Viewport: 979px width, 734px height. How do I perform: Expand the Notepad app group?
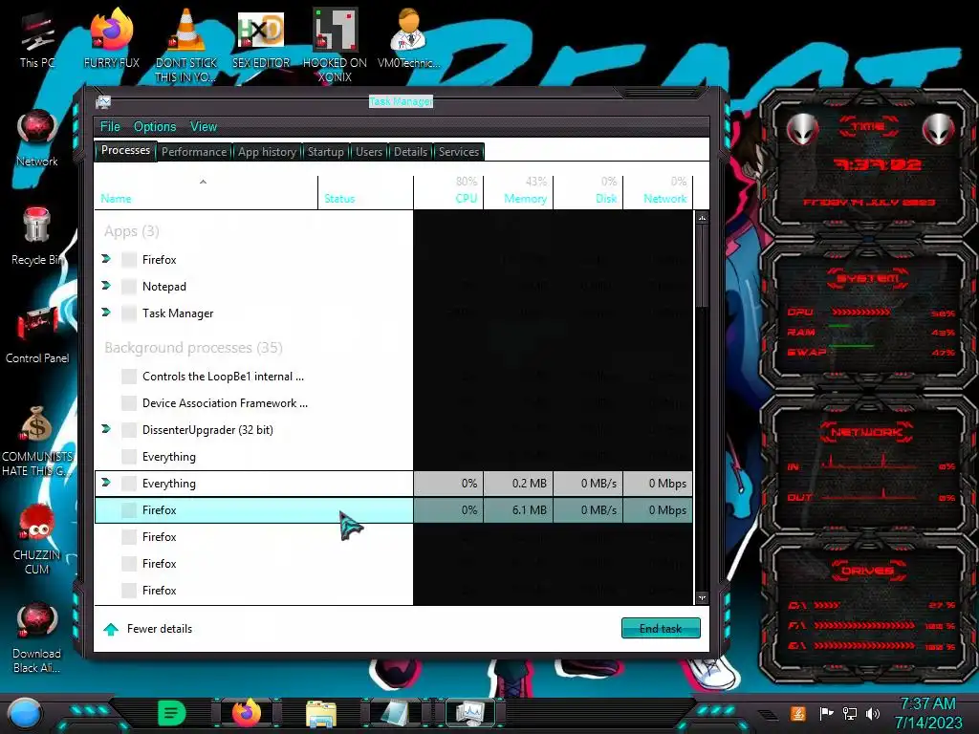pos(105,285)
